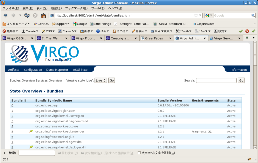Go to the home page icon
The height and width of the screenshot is (163, 258).
pyautogui.click(x=44, y=15)
